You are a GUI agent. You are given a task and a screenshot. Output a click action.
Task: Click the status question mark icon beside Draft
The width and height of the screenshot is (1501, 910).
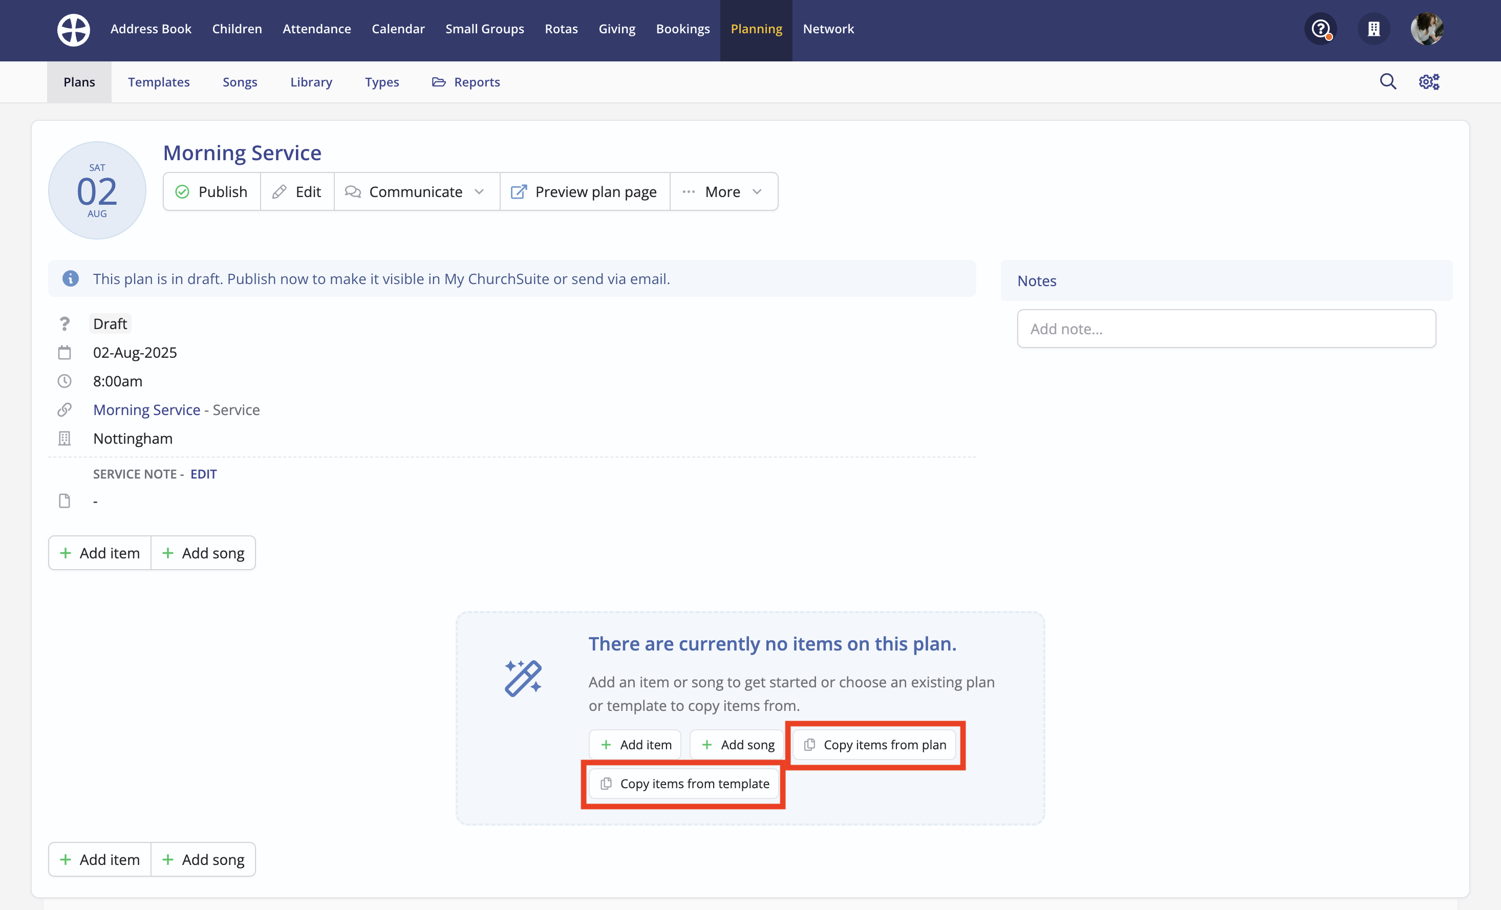tap(65, 323)
